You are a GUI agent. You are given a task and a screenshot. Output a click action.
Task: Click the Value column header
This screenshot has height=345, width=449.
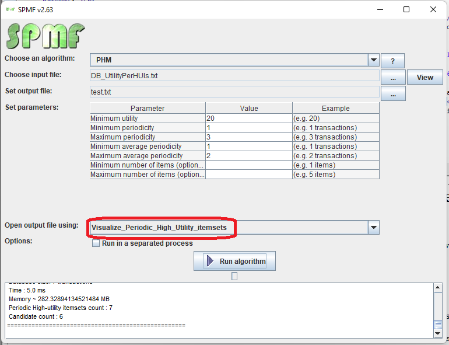click(x=249, y=108)
